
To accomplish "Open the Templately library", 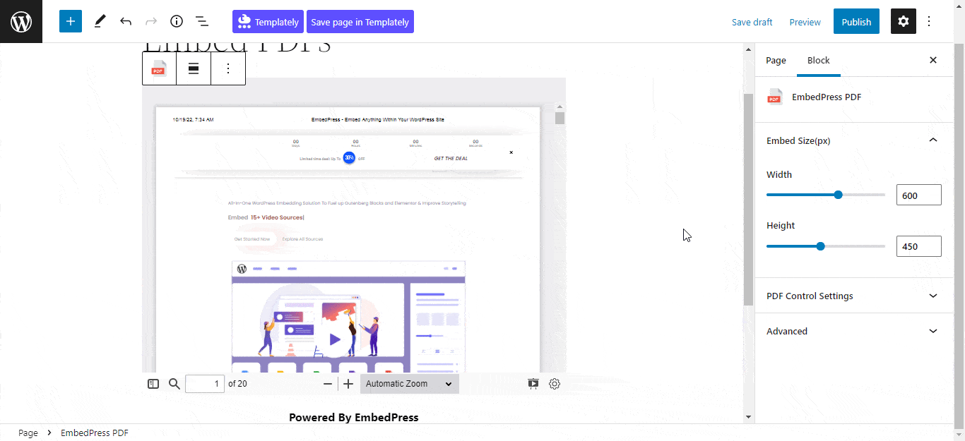I will pos(268,21).
